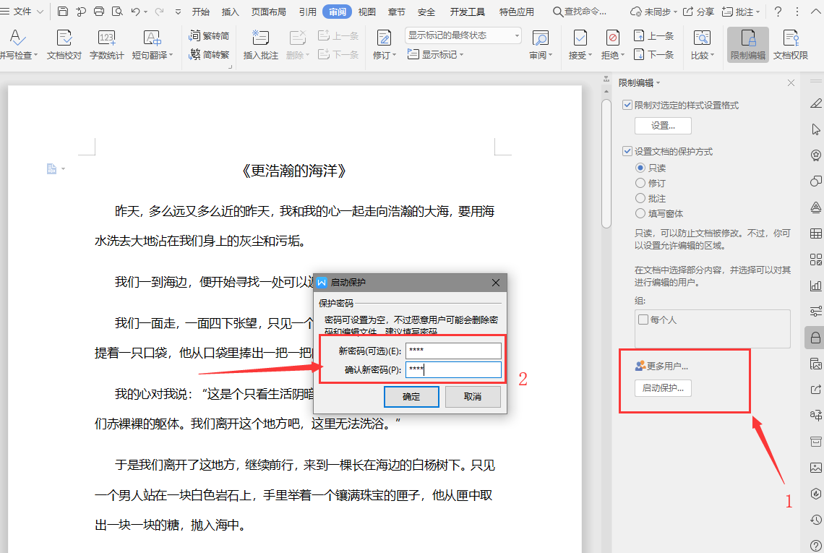Click the 设置... button in restrict panel
The image size is (824, 553).
(x=662, y=125)
